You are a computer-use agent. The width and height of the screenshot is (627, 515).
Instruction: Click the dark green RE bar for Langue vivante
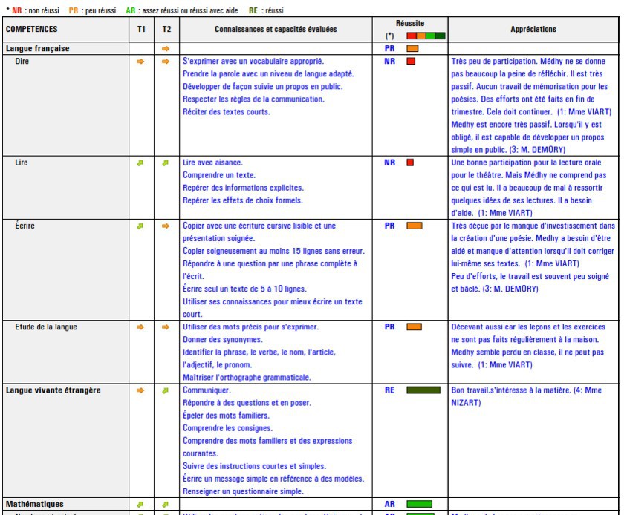click(423, 390)
